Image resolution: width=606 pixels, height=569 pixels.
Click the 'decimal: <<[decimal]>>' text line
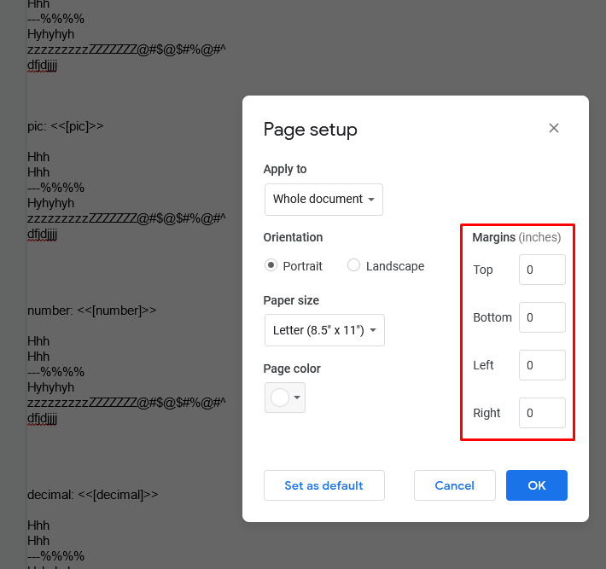(x=92, y=495)
